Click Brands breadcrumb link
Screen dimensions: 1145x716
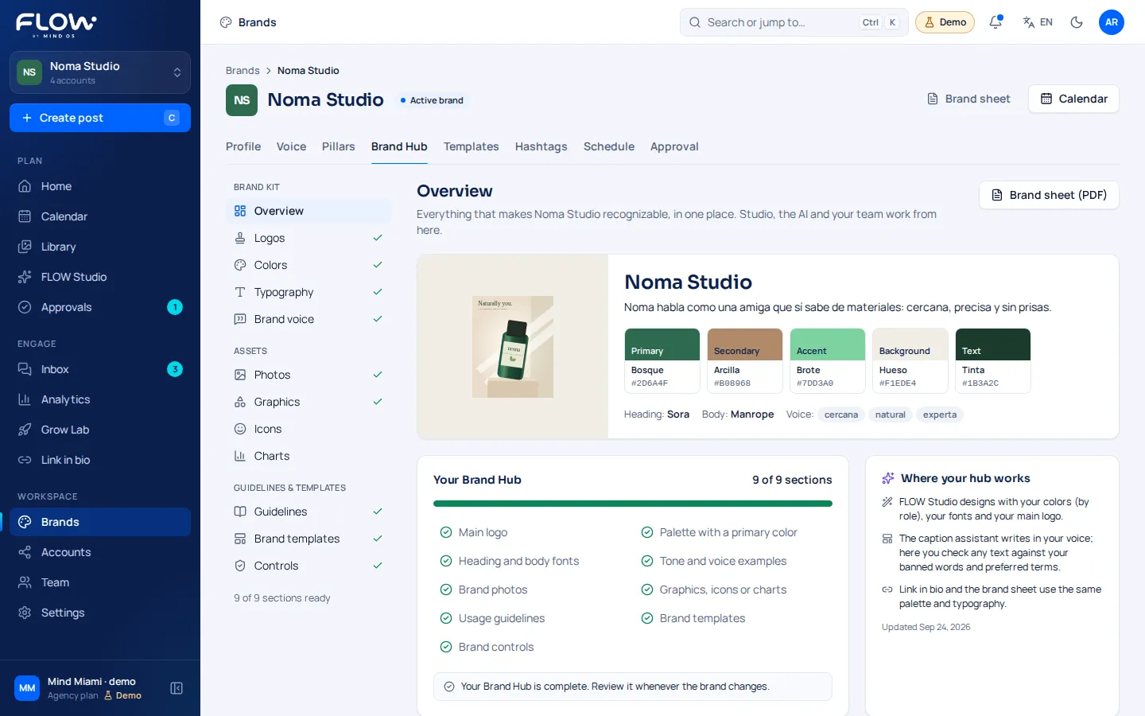click(243, 71)
